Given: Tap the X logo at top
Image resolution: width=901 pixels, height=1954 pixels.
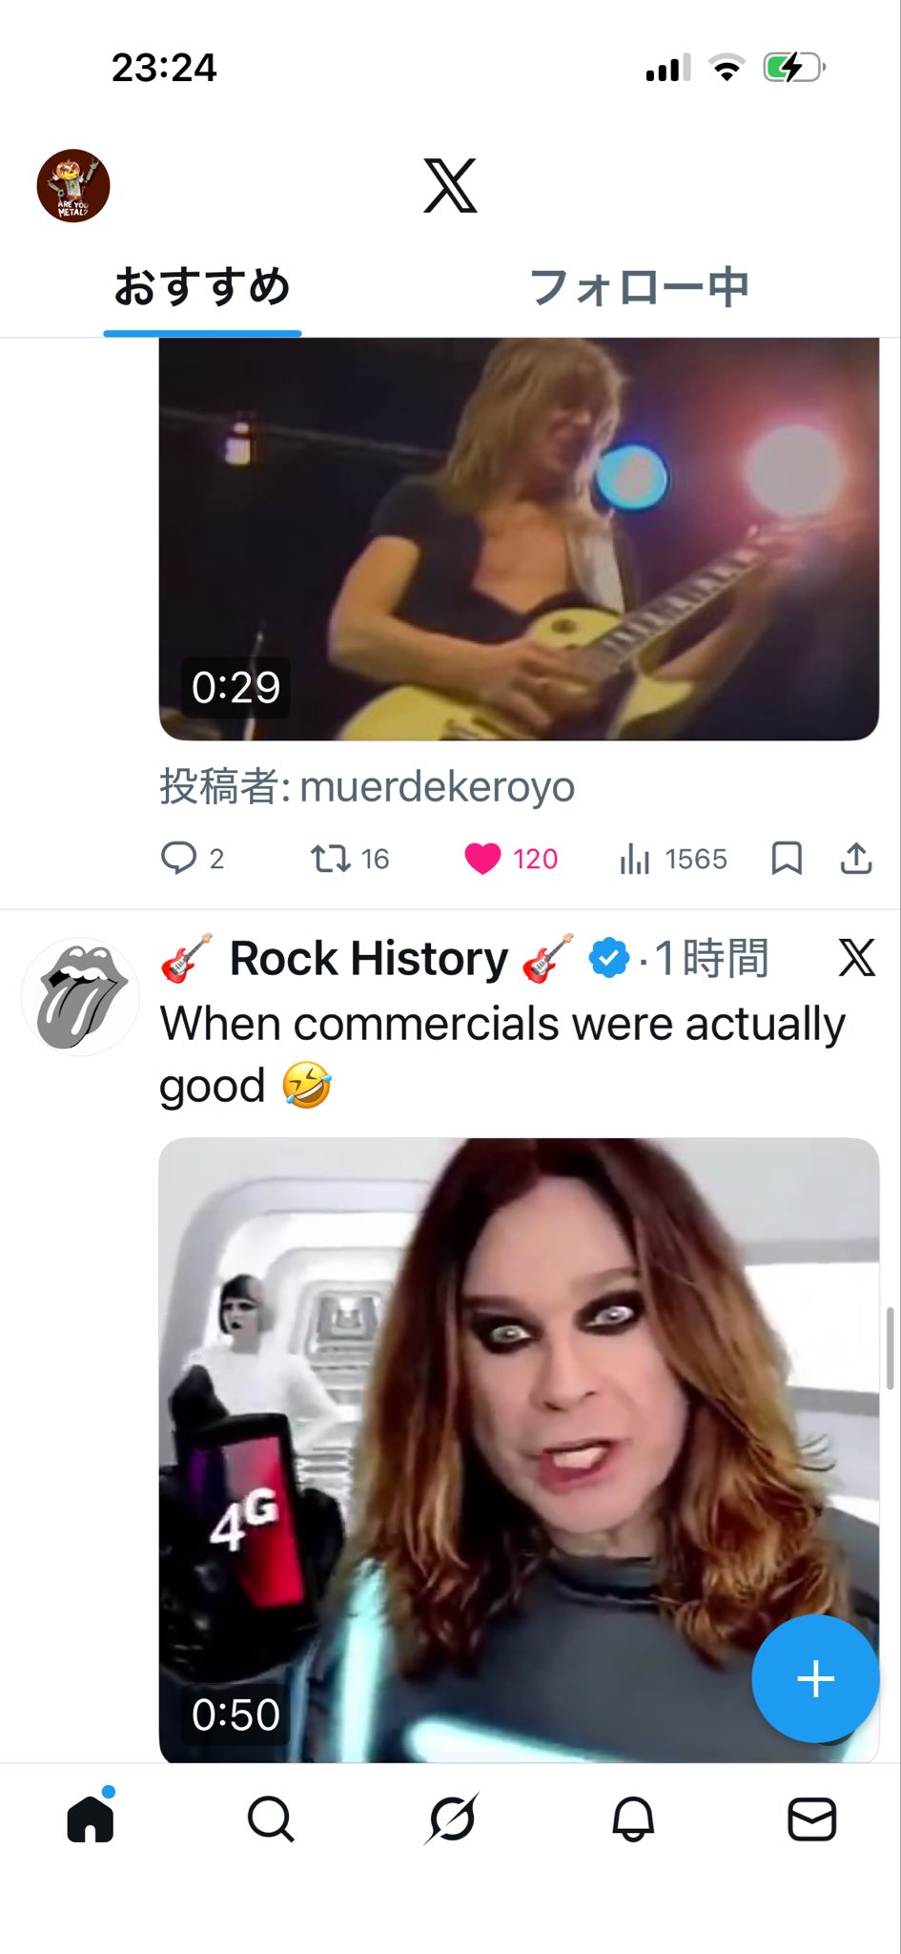Looking at the screenshot, I should (450, 186).
